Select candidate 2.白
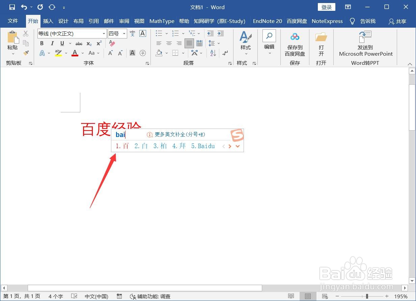The height and width of the screenshot is (301, 416). tap(141, 146)
